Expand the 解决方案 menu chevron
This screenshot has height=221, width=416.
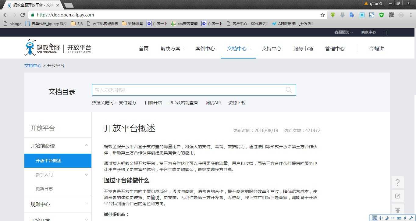184,49
